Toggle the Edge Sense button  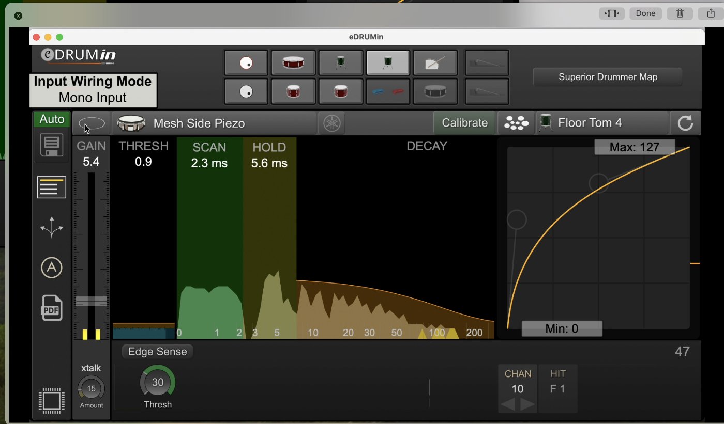(157, 352)
